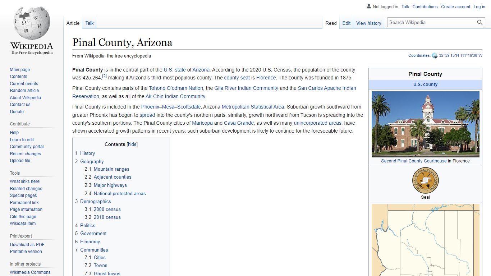Open the Arizona county map image
The width and height of the screenshot is (491, 276).
click(x=425, y=240)
